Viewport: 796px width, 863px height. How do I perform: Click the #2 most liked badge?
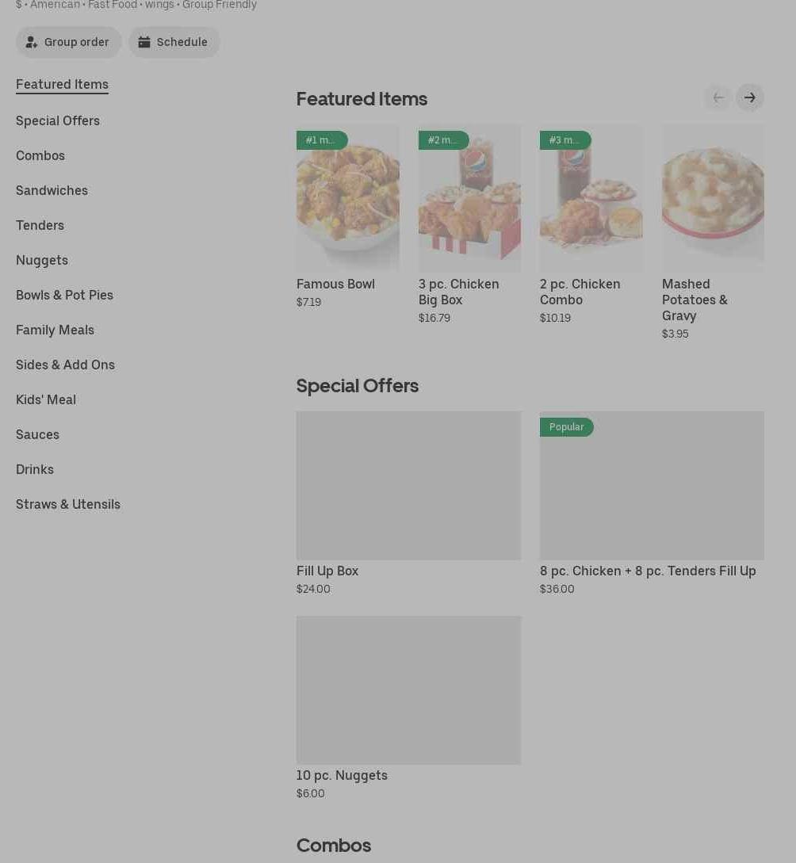pyautogui.click(x=443, y=140)
